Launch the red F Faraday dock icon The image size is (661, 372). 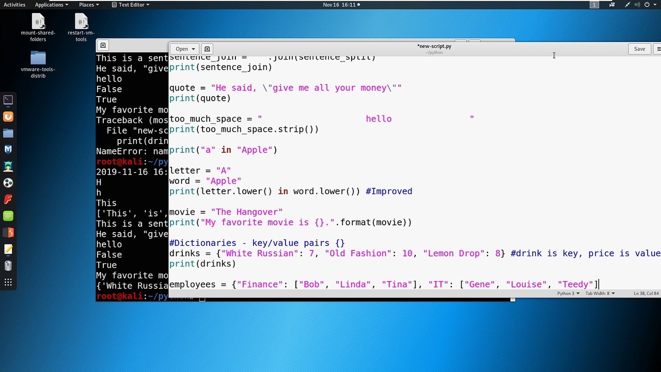(x=8, y=199)
